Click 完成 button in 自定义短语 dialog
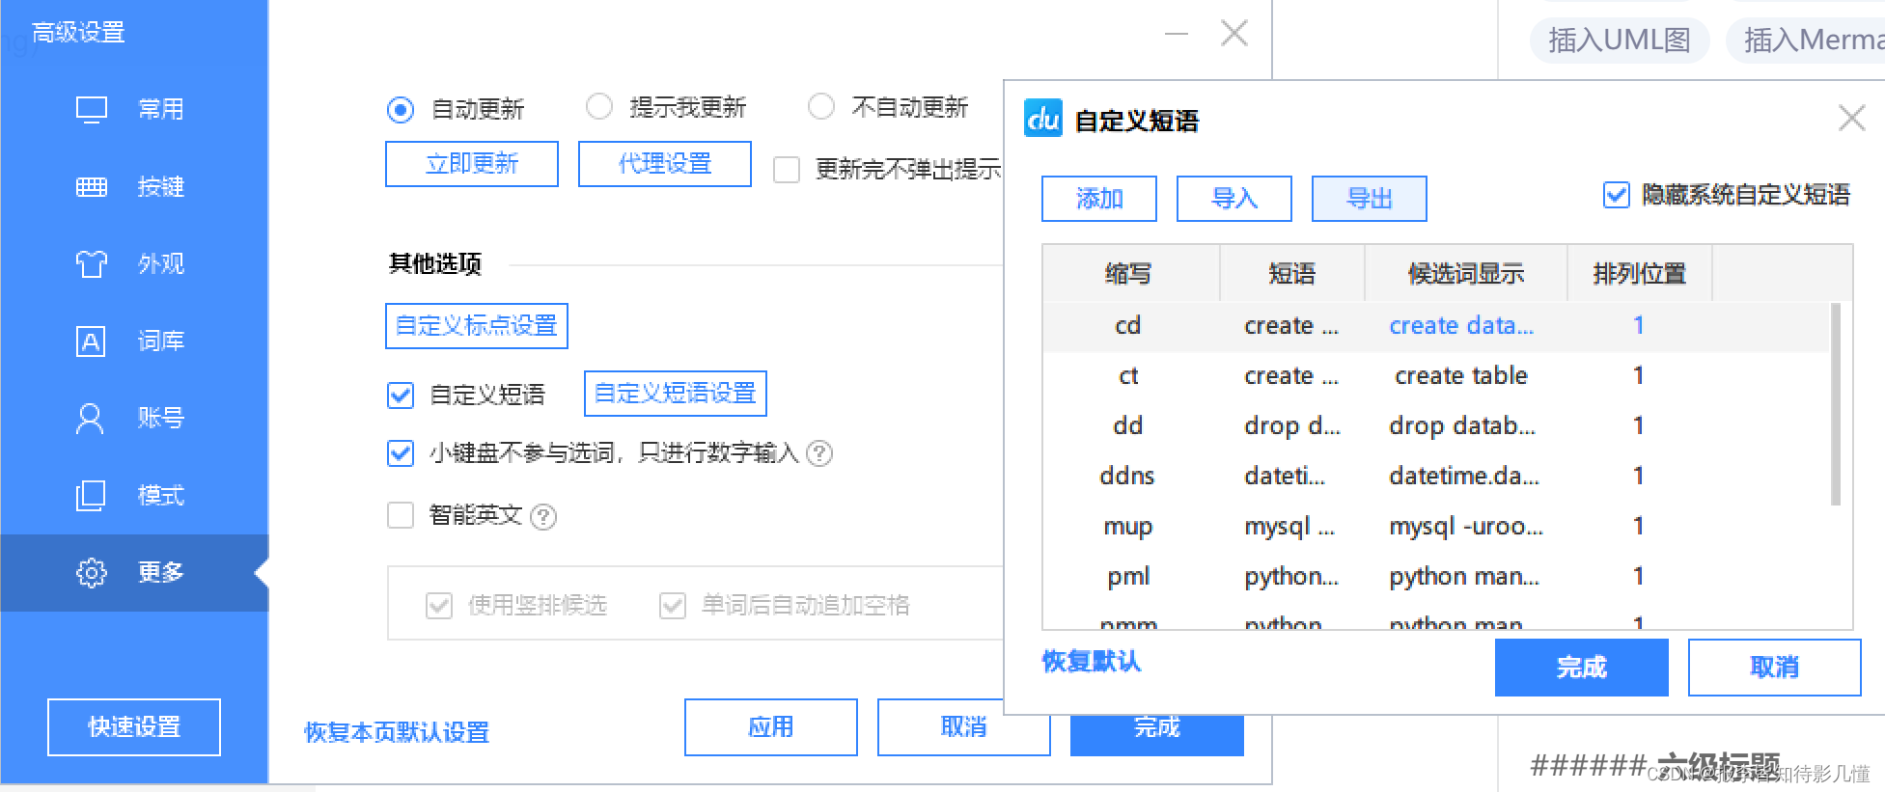This screenshot has height=792, width=1885. pos(1582,668)
